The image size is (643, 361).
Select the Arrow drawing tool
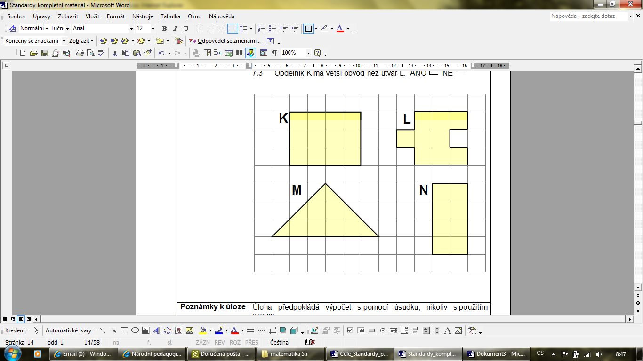(x=113, y=330)
